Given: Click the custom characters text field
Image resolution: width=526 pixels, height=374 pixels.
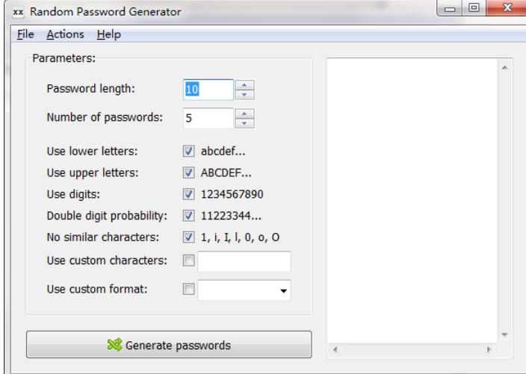Looking at the screenshot, I should click(244, 261).
